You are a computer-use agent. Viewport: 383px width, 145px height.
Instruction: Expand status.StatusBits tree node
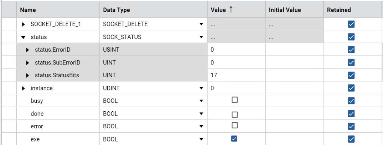pyautogui.click(x=28, y=76)
